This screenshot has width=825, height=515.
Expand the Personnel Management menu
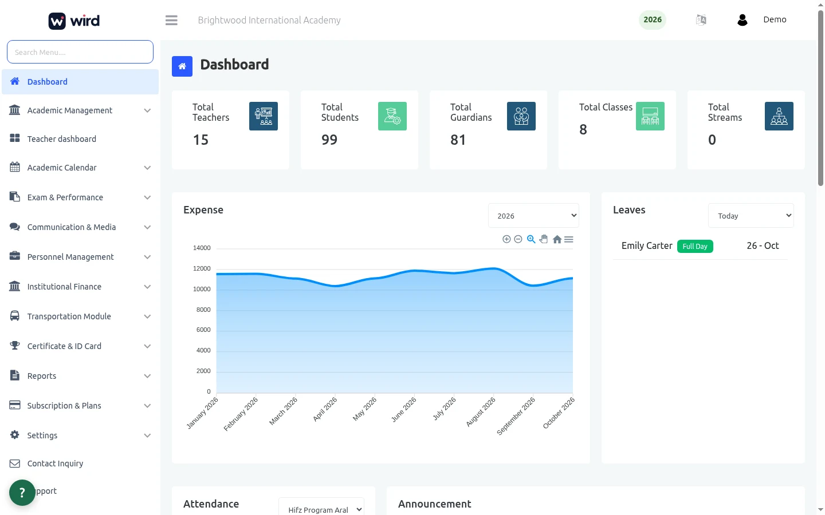(80, 257)
